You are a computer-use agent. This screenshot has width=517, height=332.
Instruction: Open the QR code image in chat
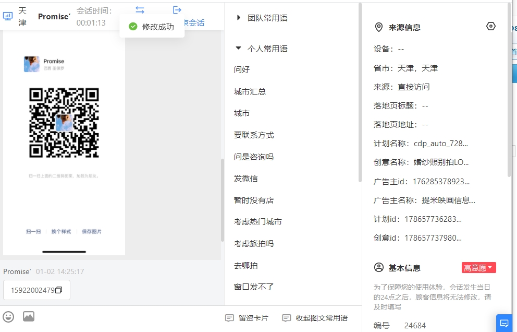coord(64,123)
